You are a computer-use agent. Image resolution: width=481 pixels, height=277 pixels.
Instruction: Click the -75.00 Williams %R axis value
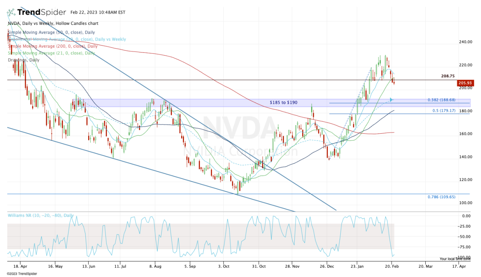(465, 247)
